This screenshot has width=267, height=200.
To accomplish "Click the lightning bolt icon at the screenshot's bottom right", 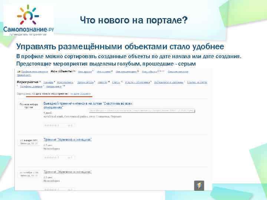I will click(199, 186).
